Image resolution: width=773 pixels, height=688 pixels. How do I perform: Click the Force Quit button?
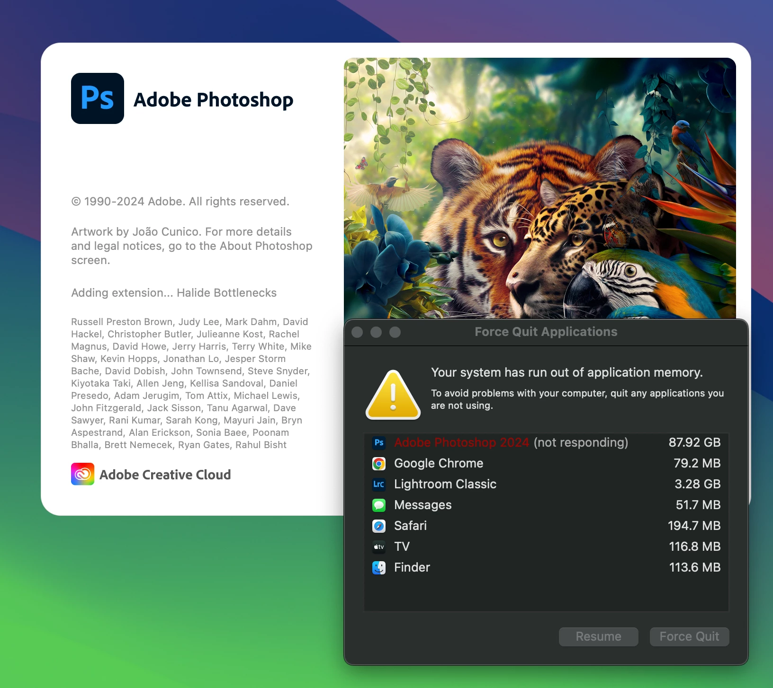tap(690, 636)
